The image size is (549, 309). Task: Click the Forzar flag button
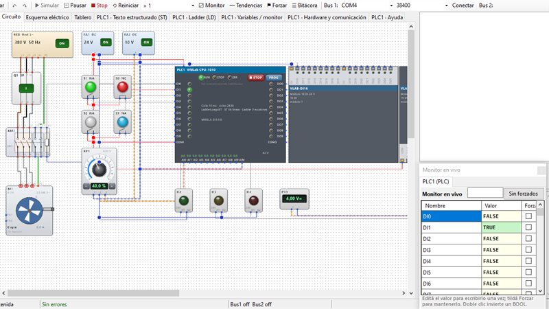point(277,5)
